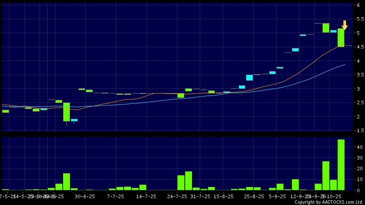The image size is (365, 205).
Task: Click the tallest volume bar at far right
Action: click(341, 165)
